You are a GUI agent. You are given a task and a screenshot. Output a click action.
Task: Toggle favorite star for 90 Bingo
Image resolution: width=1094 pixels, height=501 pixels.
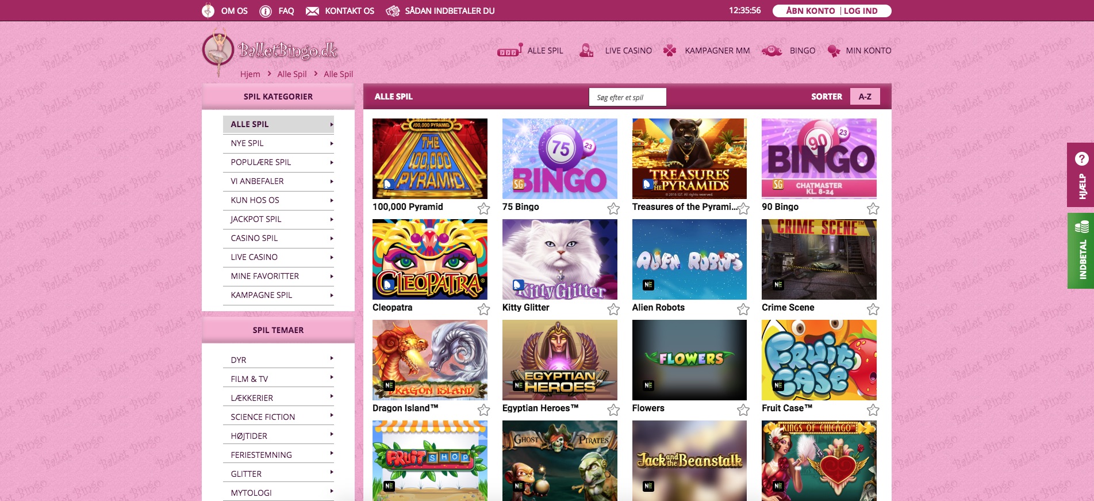tap(873, 208)
